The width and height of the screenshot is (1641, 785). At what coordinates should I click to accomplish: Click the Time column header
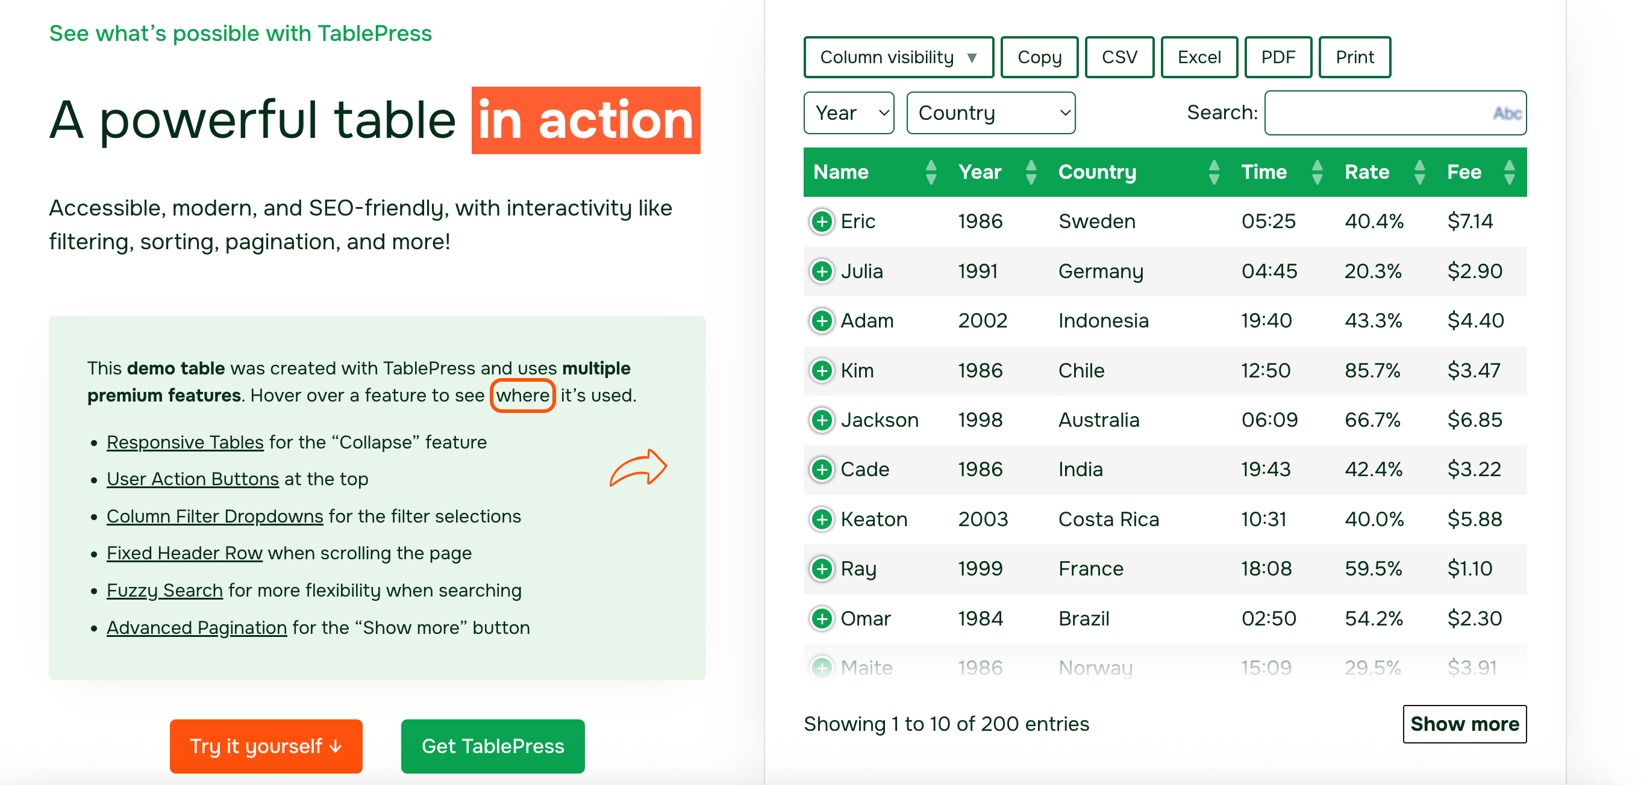click(1264, 172)
